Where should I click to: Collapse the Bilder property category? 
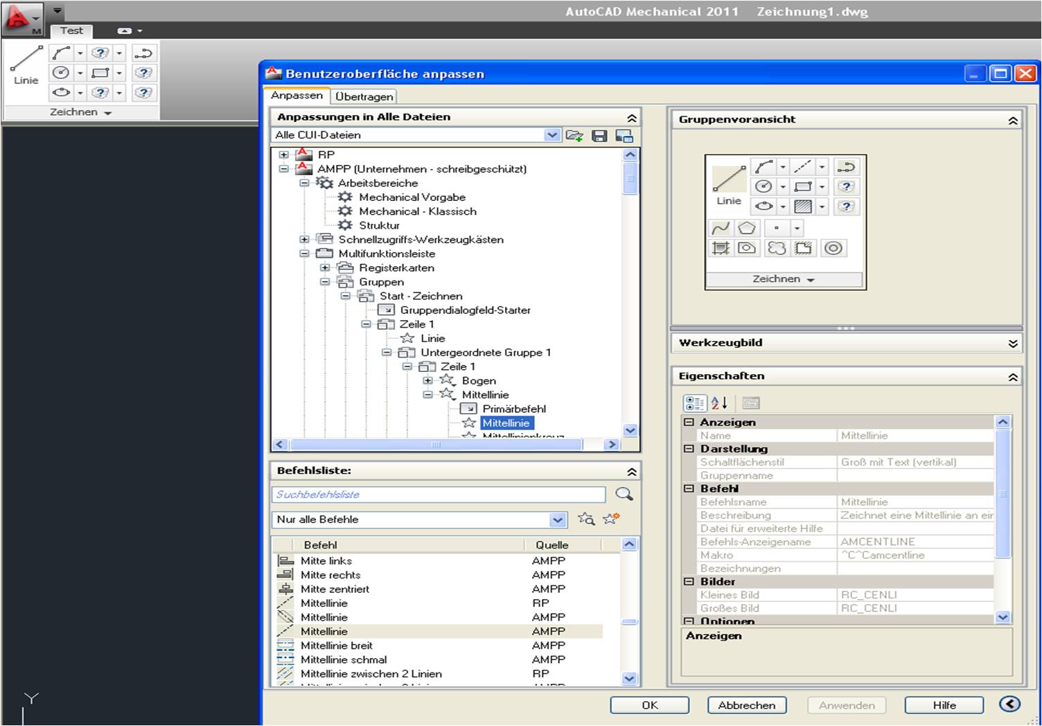tap(689, 582)
